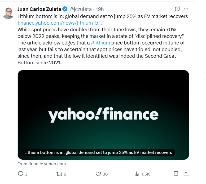Bookmark the post with the bookmark icon

[176, 174]
